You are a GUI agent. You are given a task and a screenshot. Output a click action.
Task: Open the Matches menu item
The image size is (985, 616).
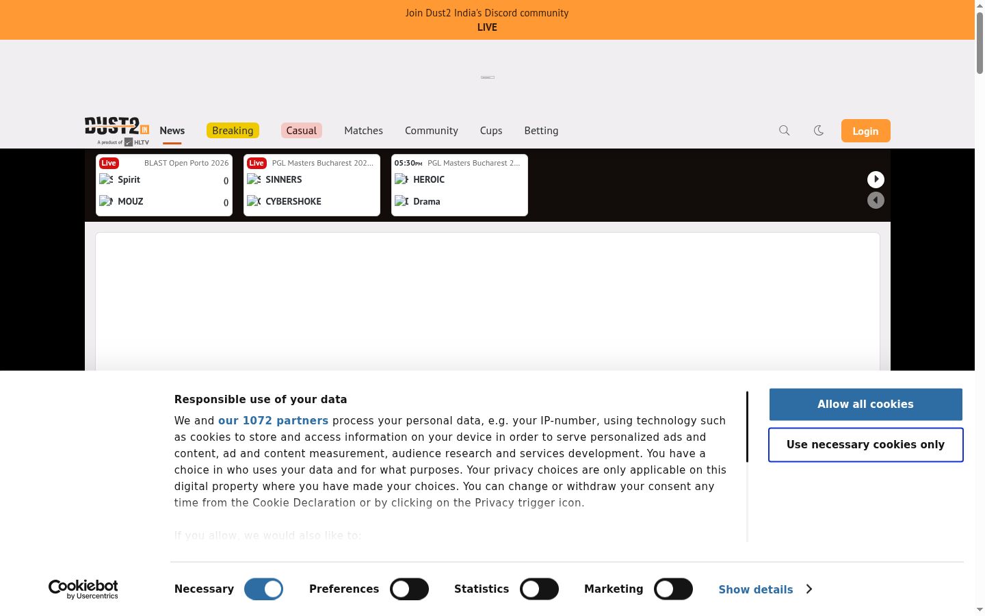(x=363, y=131)
